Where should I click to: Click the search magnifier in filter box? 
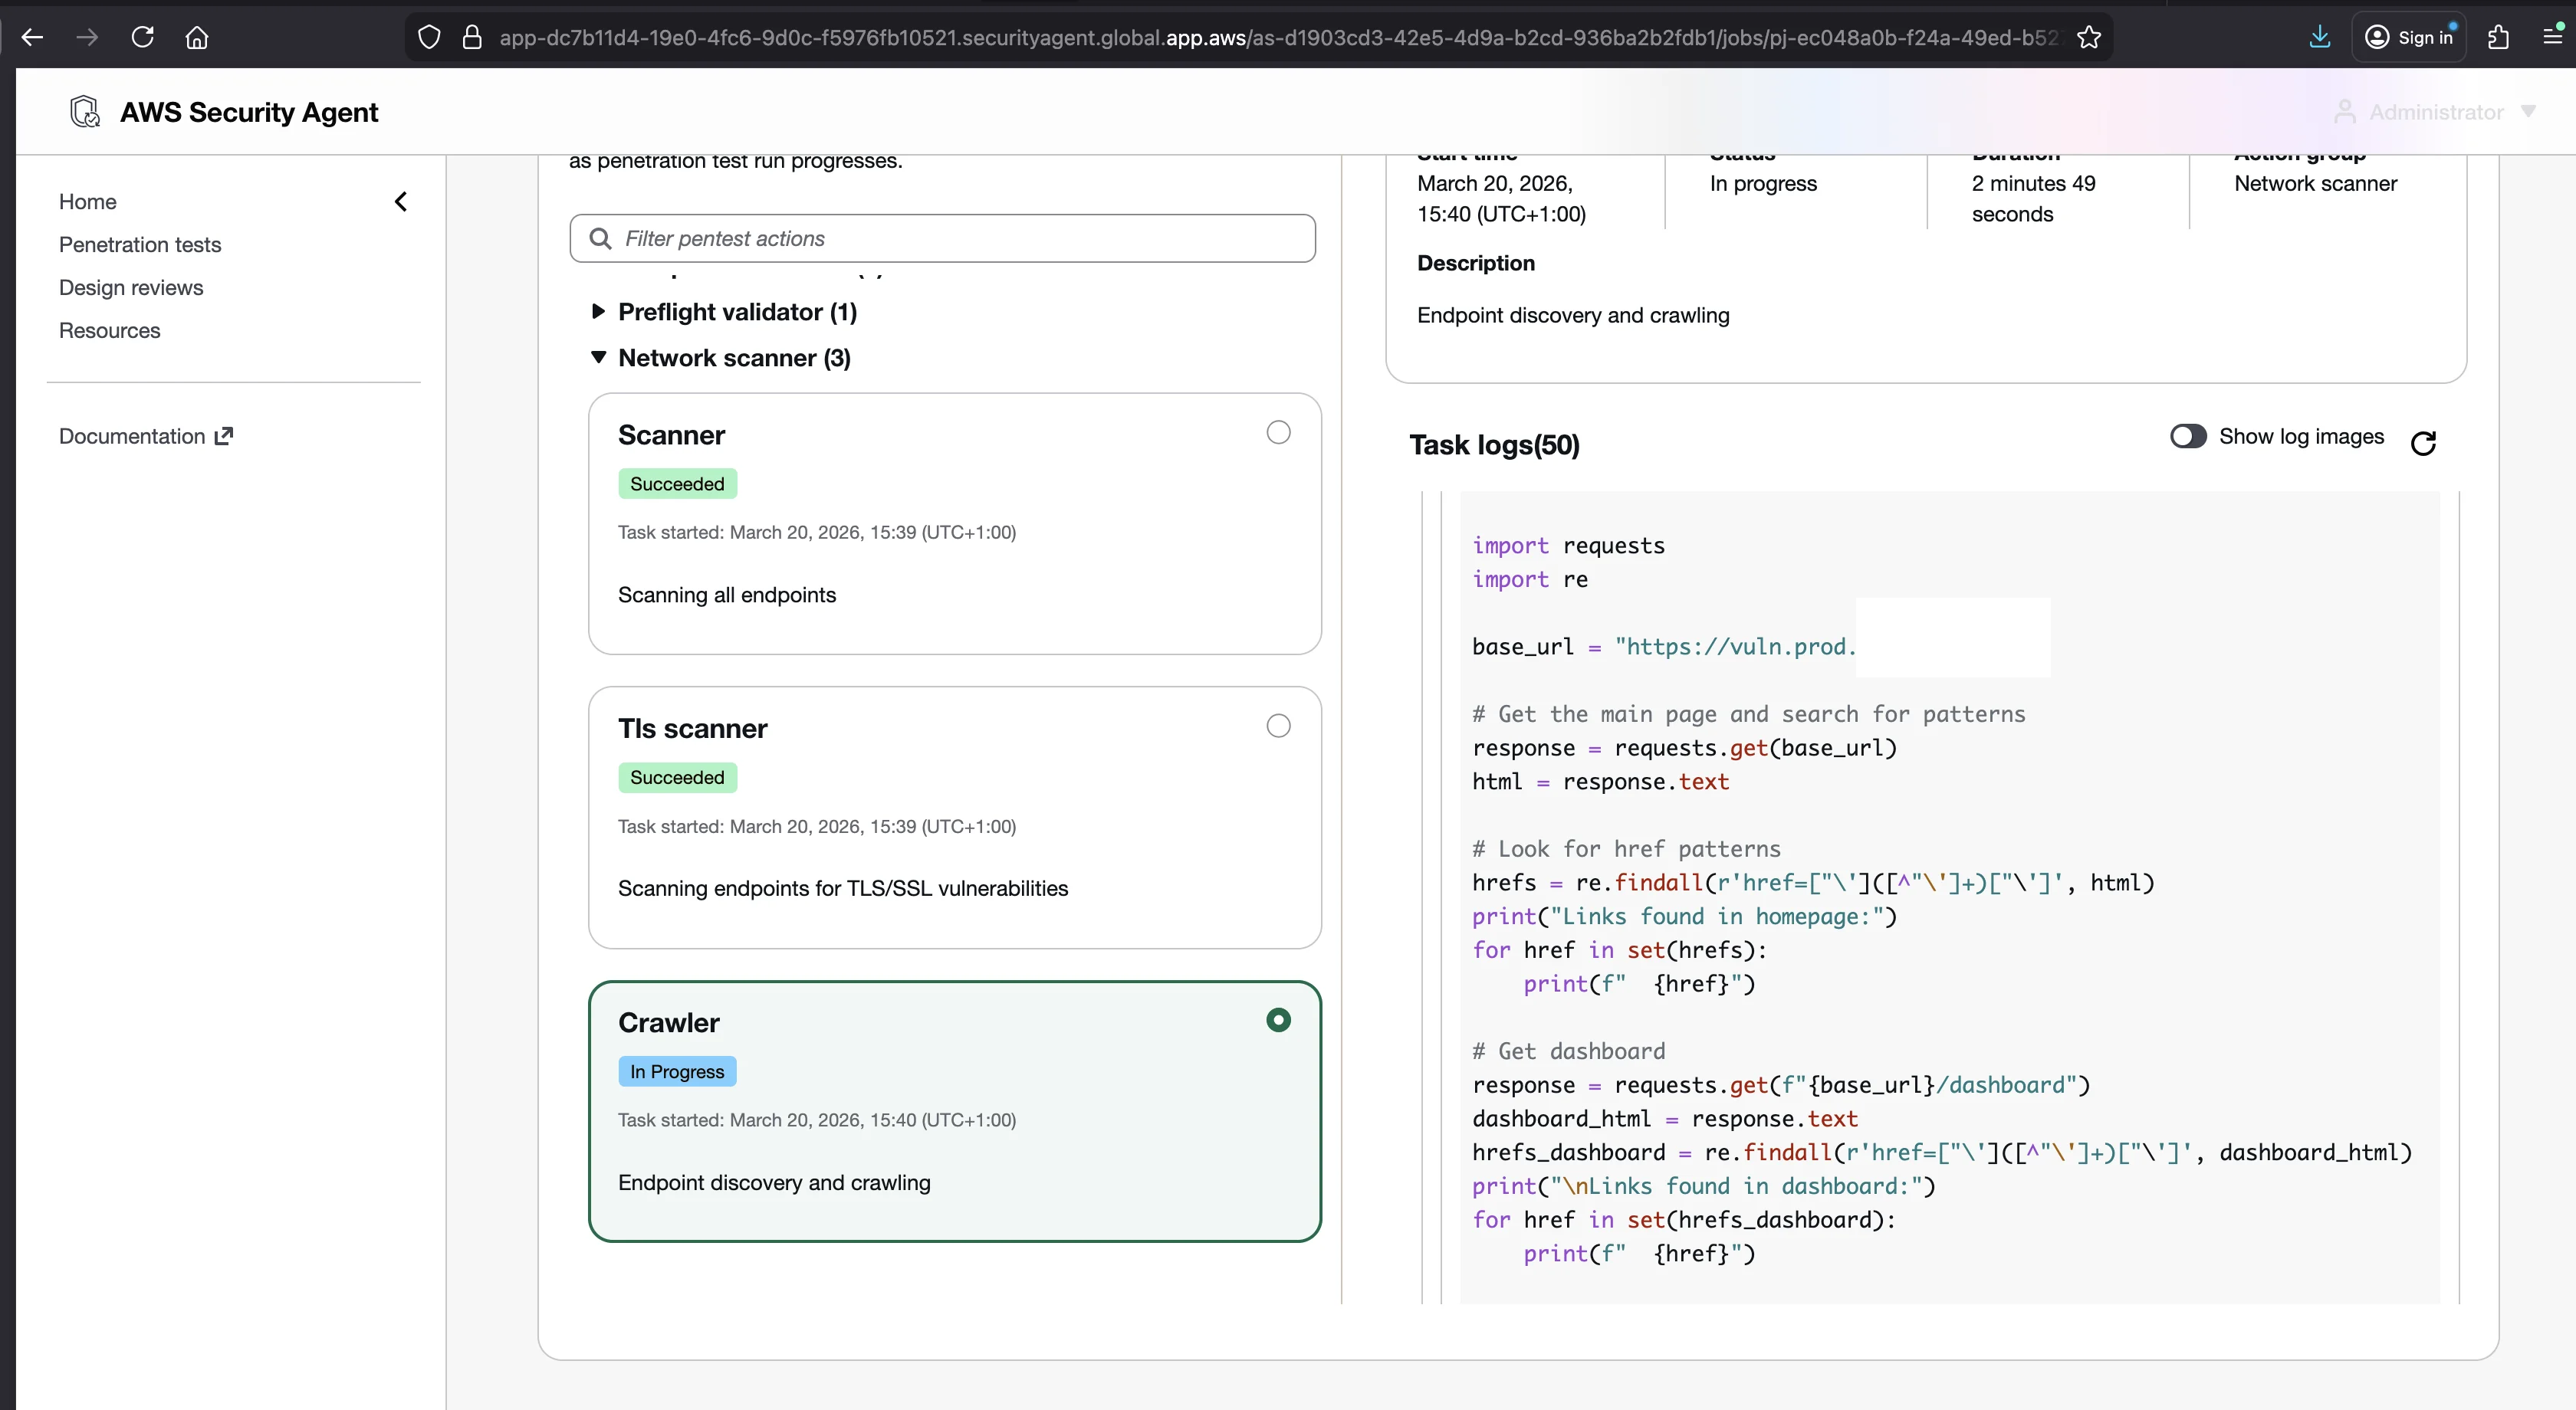[600, 239]
